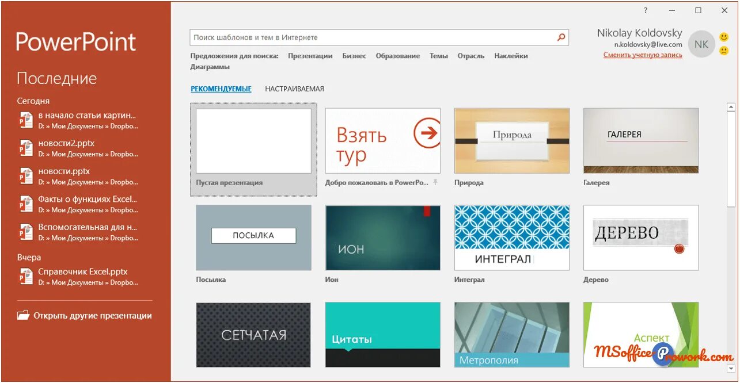Click the vertical scrollbar thumb
This screenshot has height=383, width=740.
731,159
